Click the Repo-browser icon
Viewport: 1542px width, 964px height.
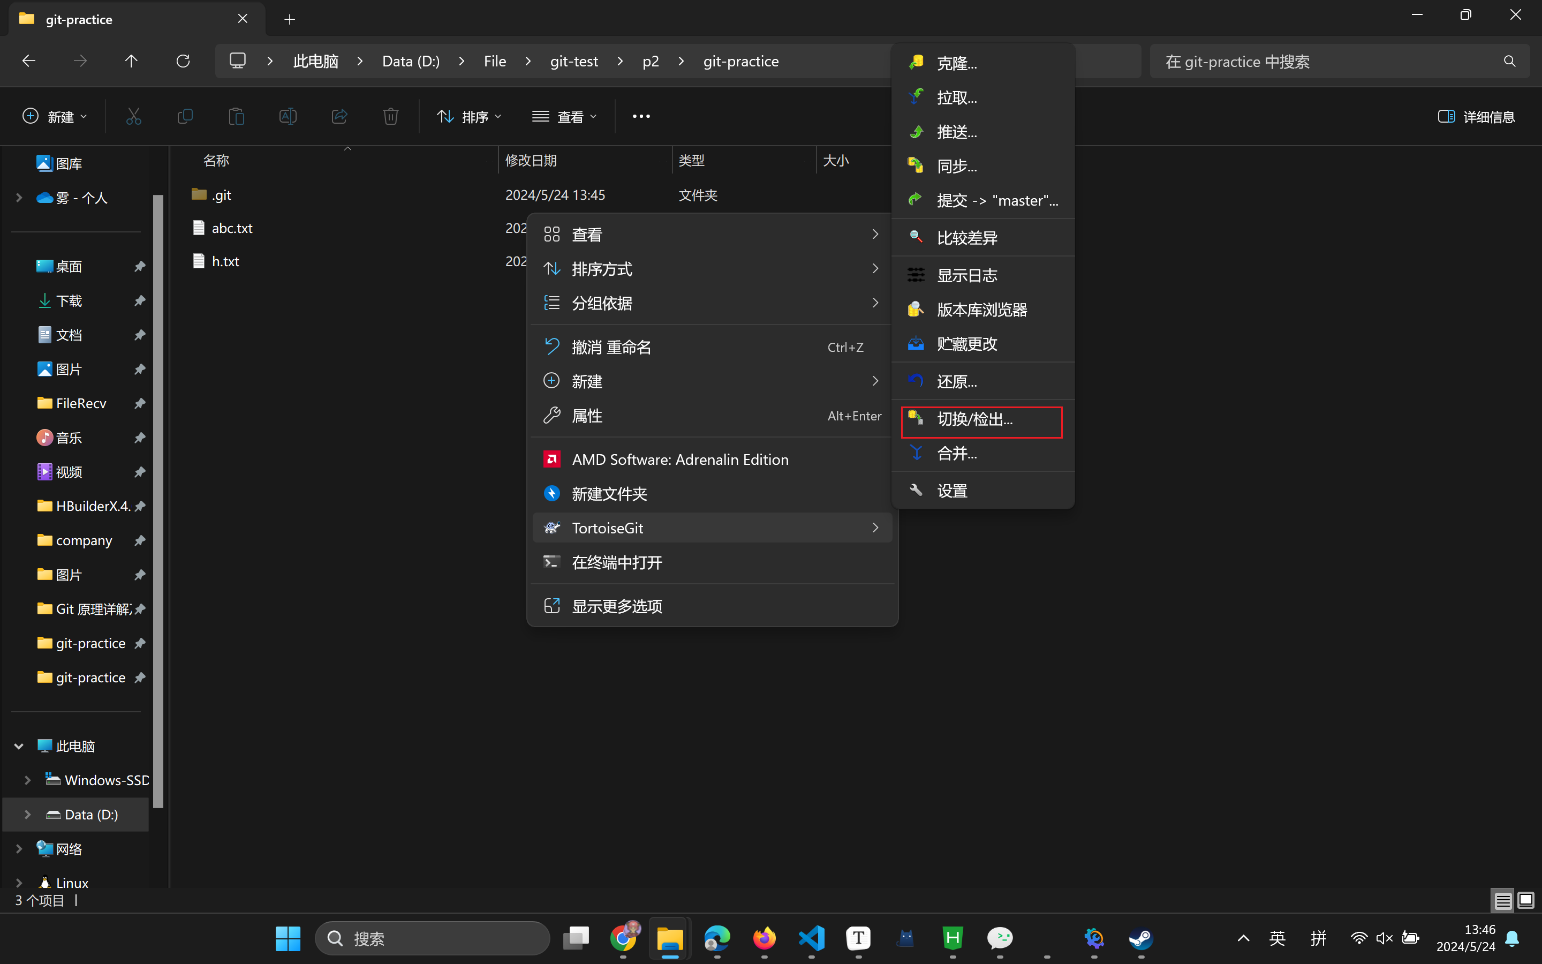(x=916, y=309)
